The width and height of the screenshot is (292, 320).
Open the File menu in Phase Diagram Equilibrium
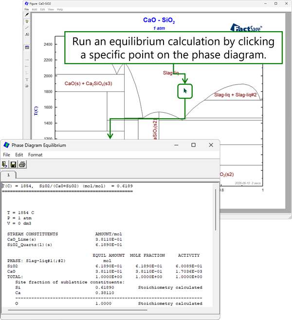point(6,155)
